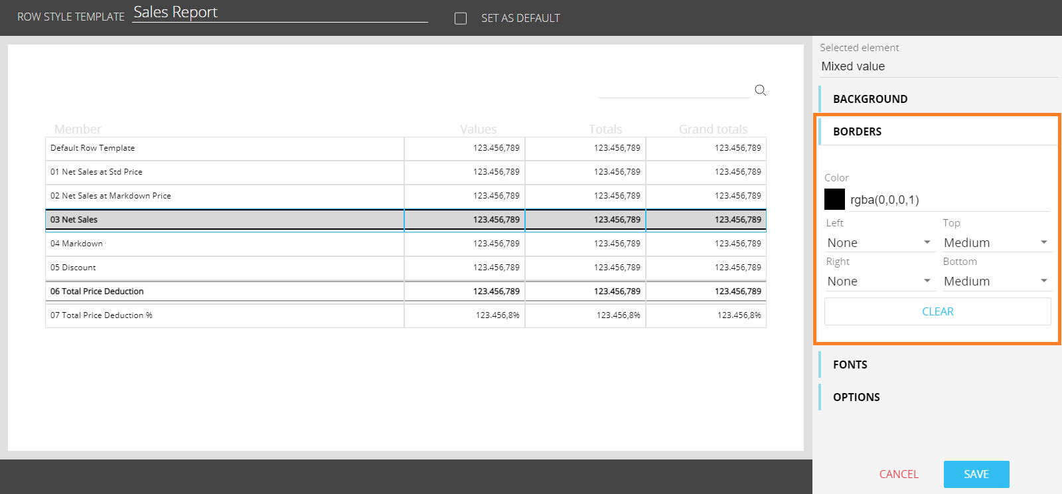The image size is (1062, 494).
Task: Cancel the template editing
Action: coord(899,474)
